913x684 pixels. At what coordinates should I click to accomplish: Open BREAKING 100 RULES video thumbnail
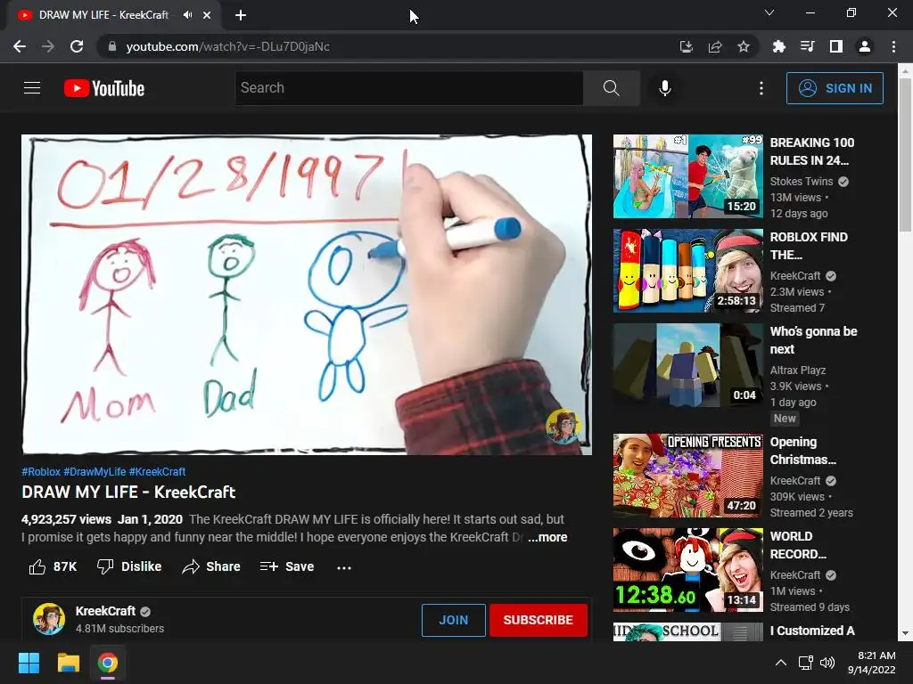(687, 176)
